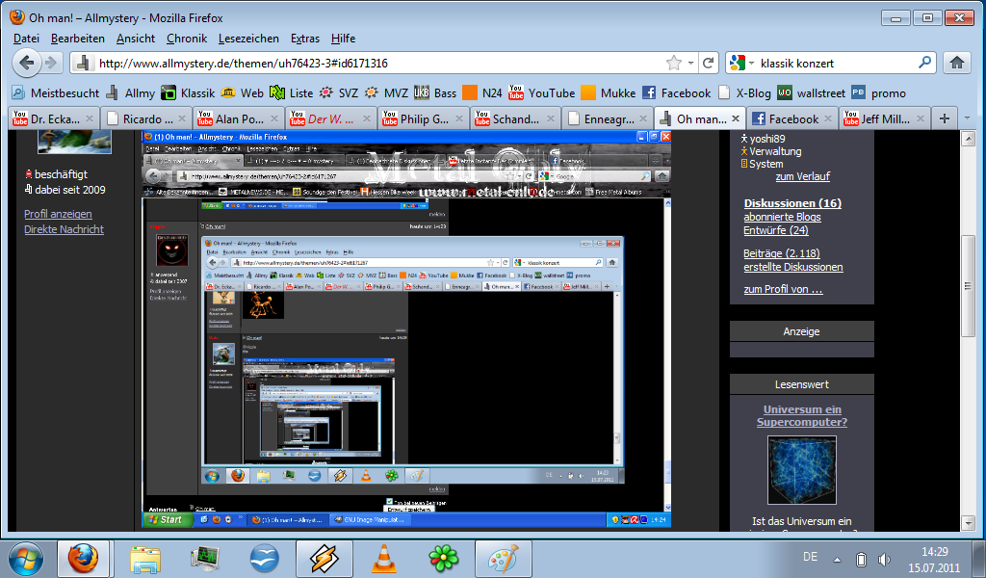Bookmark this page with the star icon

pyautogui.click(x=674, y=63)
